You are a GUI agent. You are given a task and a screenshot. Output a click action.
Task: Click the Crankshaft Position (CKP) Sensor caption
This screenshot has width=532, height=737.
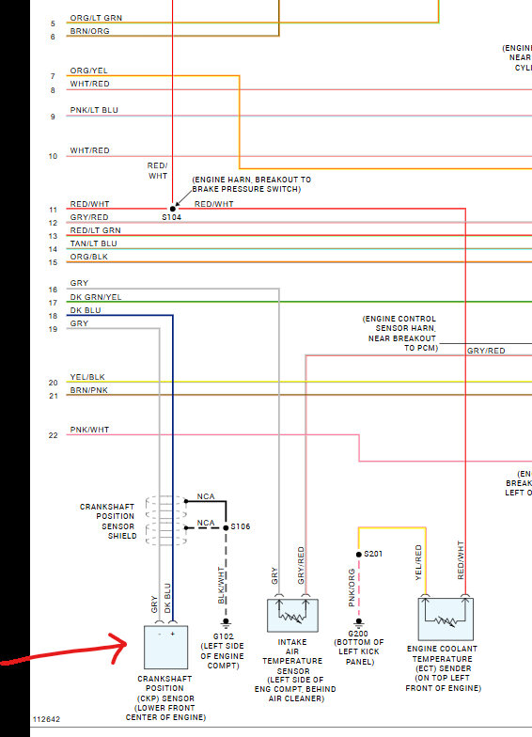tap(165, 698)
